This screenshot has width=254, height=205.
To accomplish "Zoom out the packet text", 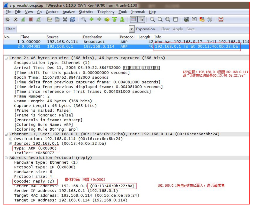I will tap(160, 20).
